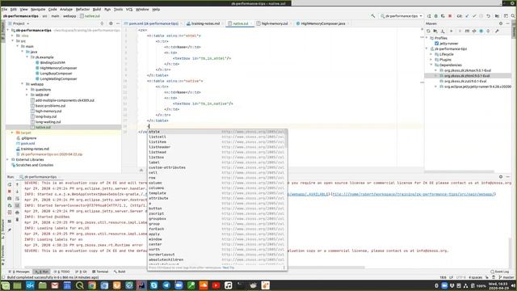Clear all trash icon in Run panel
The image size is (517, 291).
tap(17, 219)
